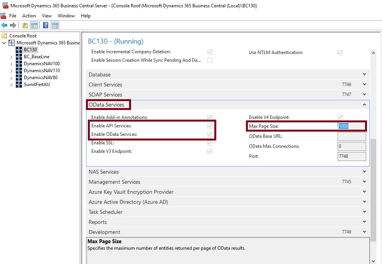
Task: Click the Up One Level folder icon
Action: [x=25, y=25]
